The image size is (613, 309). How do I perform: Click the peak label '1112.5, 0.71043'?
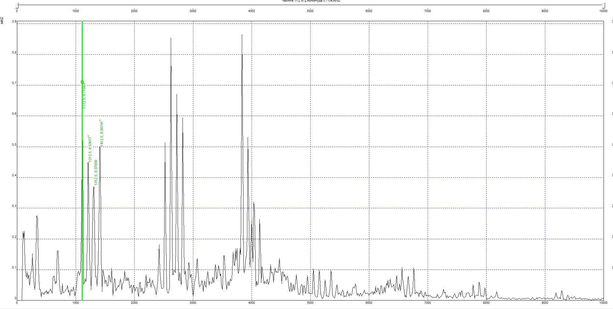pyautogui.click(x=84, y=96)
